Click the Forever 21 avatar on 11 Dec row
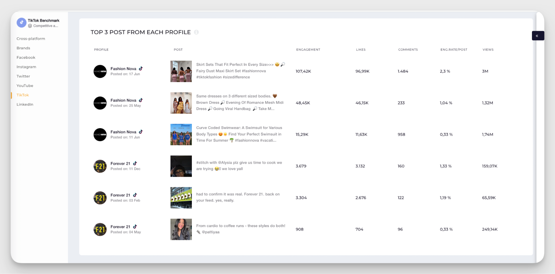Viewport: 555px width, 274px height. 100,166
